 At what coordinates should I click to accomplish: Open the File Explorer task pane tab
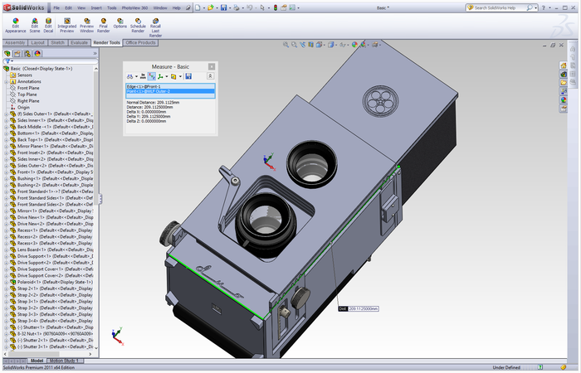coord(564,83)
